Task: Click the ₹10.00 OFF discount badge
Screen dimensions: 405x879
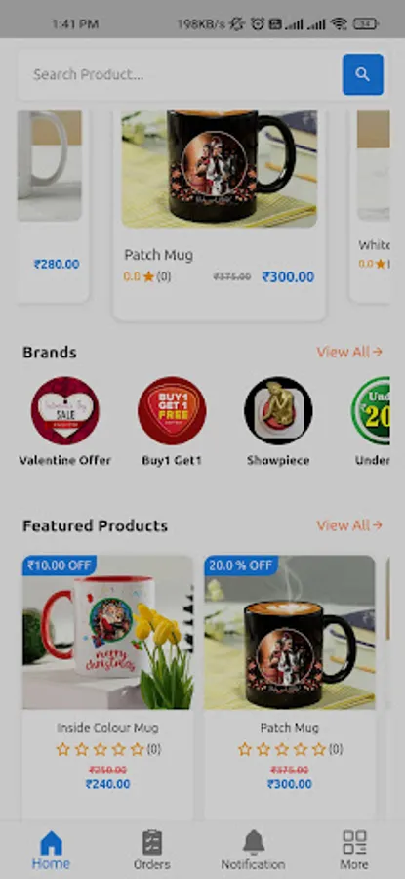Action: 60,565
